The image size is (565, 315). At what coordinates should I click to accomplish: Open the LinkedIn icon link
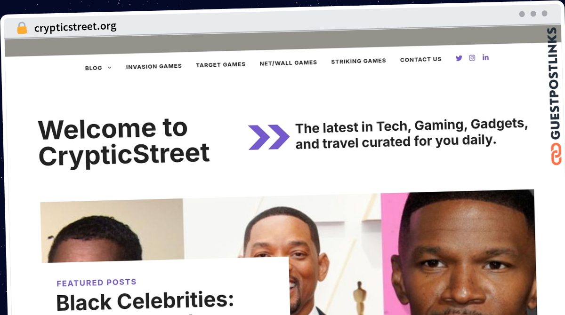[485, 57]
